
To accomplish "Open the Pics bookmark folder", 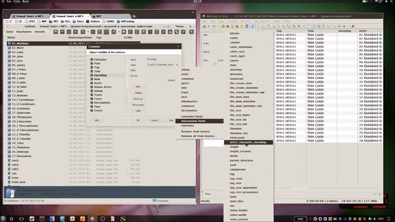I will tap(65, 22).
